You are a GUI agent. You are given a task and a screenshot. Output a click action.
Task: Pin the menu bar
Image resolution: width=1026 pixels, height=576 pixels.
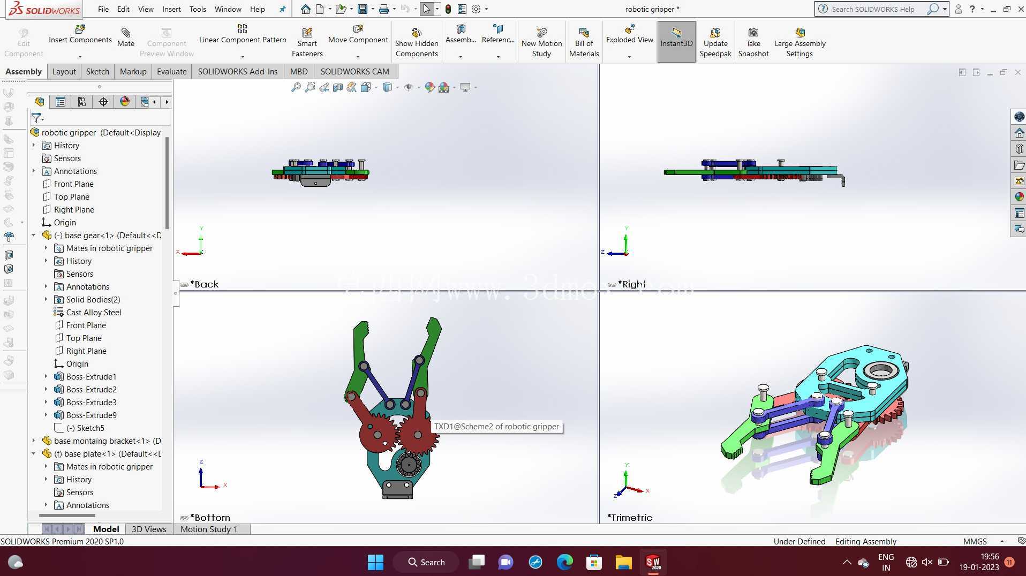coord(282,9)
